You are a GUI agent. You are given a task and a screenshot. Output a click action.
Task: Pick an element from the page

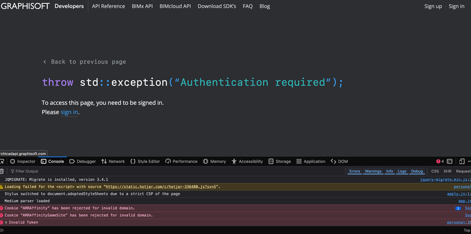pos(2,162)
